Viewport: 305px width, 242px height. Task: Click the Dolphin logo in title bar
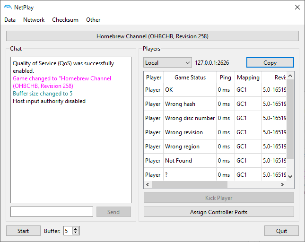8,7
